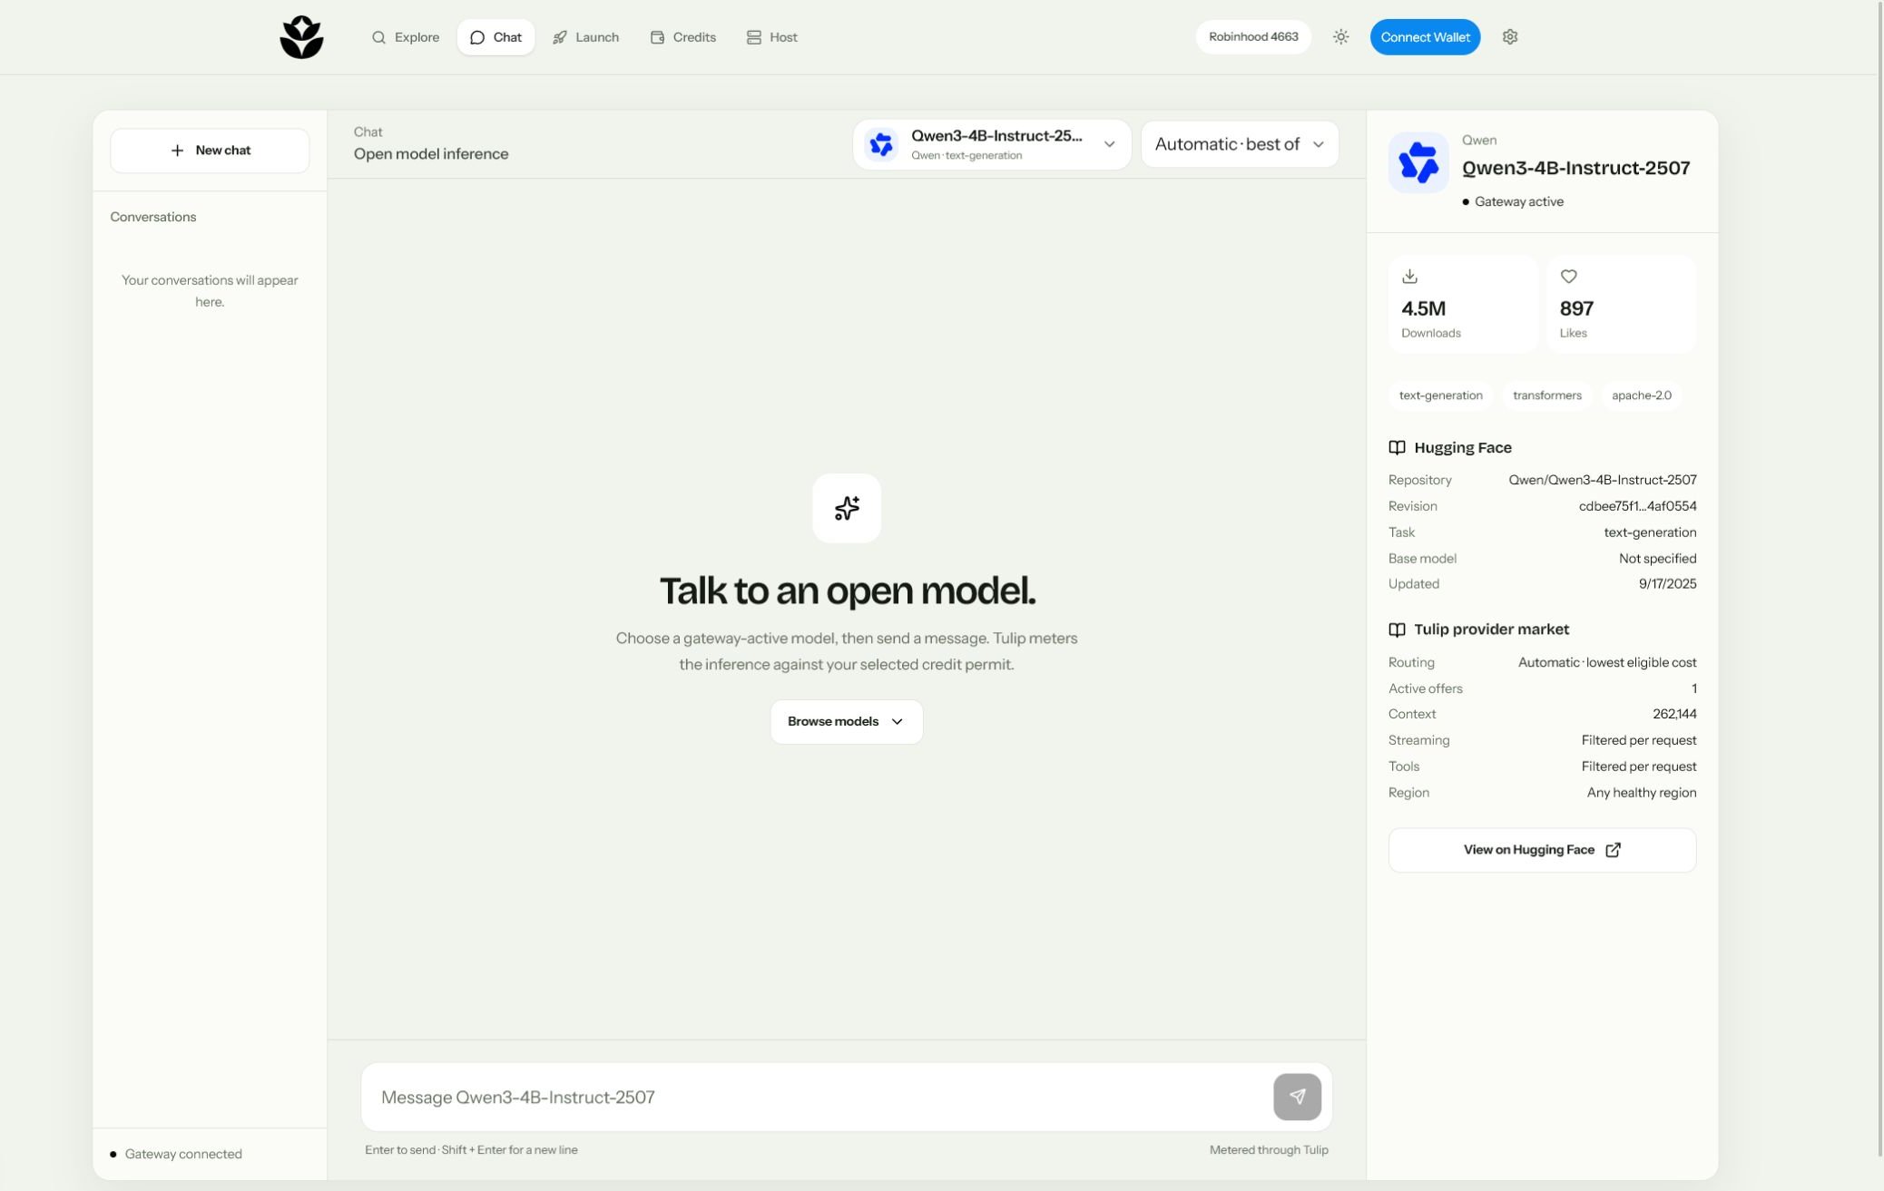Image resolution: width=1884 pixels, height=1191 pixels.
Task: Click the heart likes icon
Action: click(x=1568, y=277)
